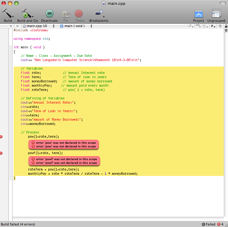Open the Project window icon
Image resolution: width=228 pixels, height=227 pixels.
[x=199, y=14]
